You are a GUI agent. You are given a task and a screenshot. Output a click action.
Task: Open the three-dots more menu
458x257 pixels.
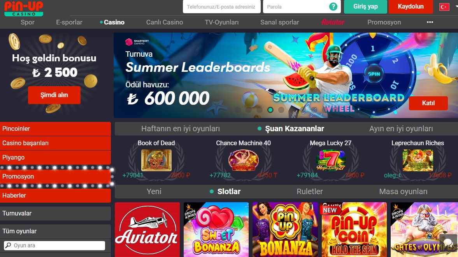pyautogui.click(x=430, y=22)
